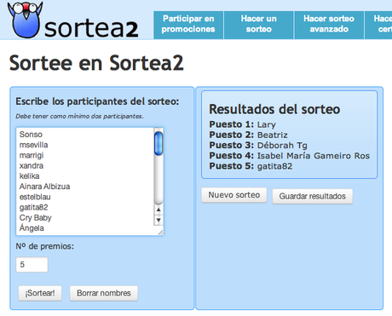
Task: Click the participants list scroll down arrow
Action: 159,220
